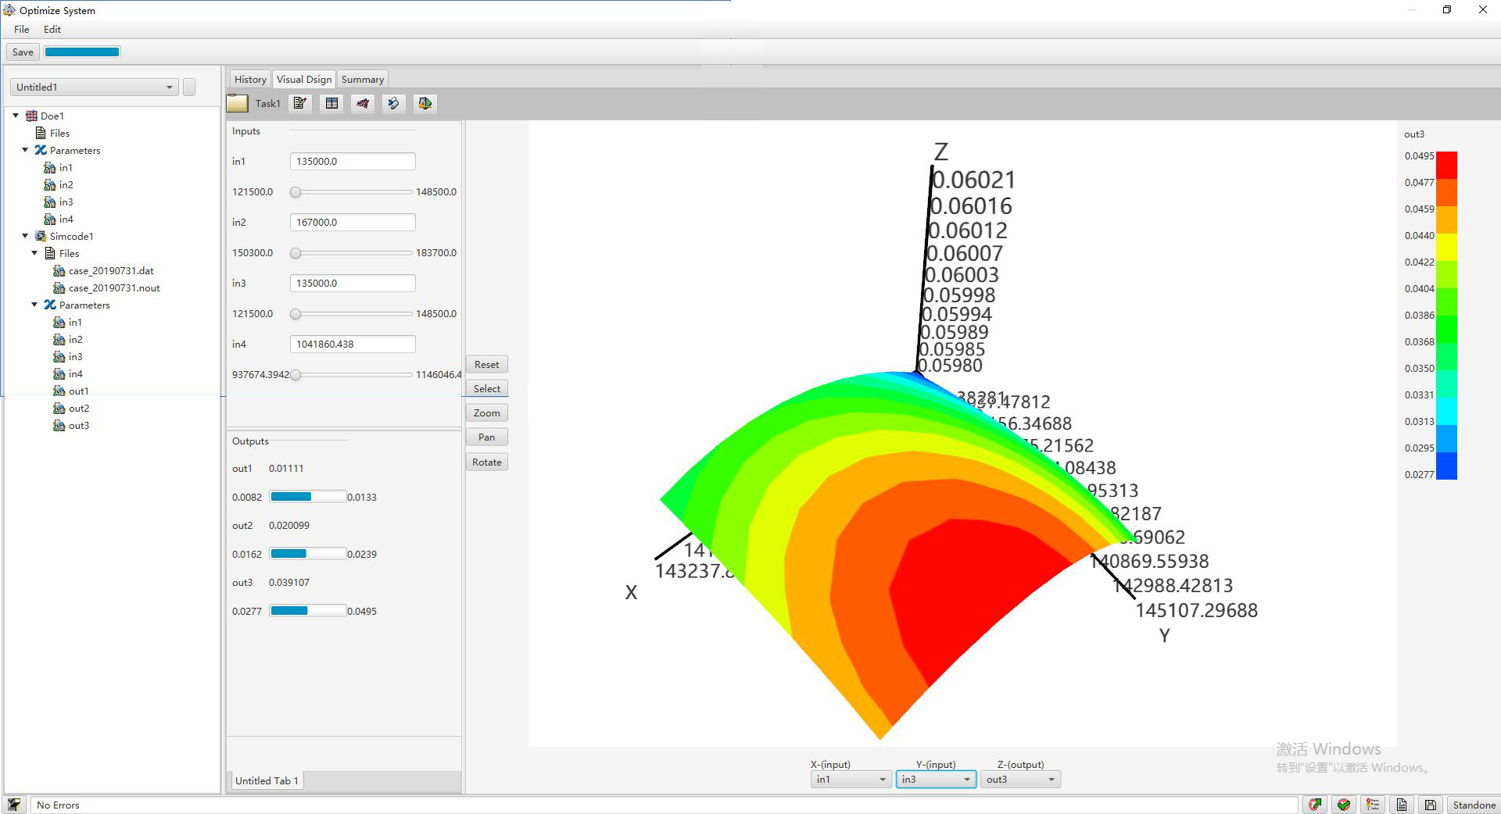Click the in4 value field 1041860.438

pos(353,344)
